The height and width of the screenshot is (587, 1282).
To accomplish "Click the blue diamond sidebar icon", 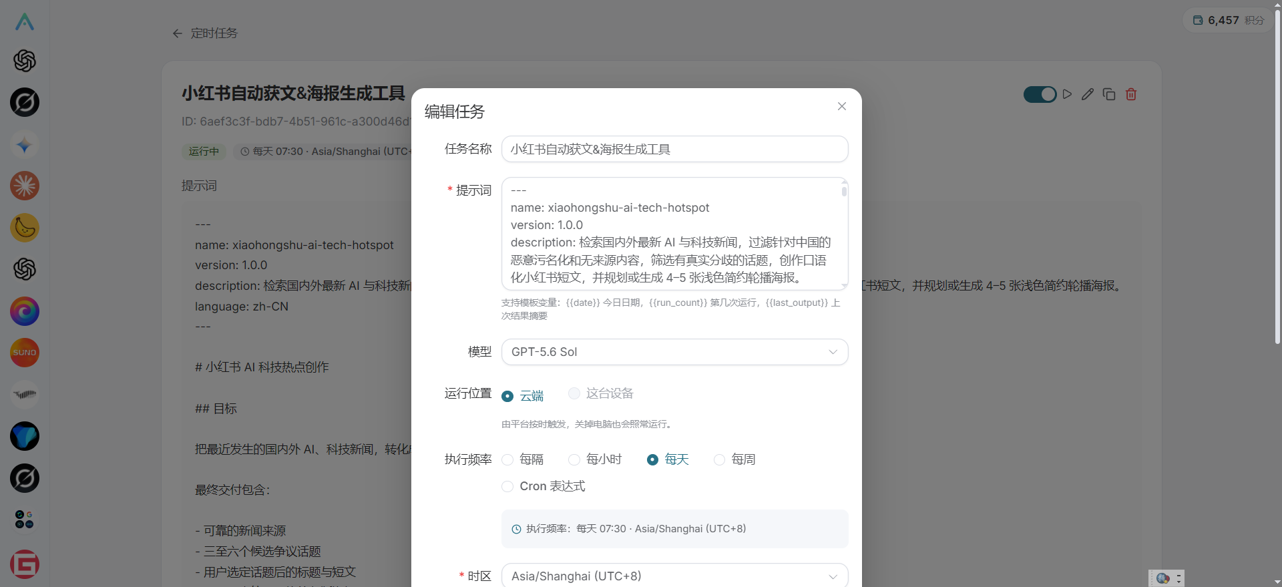I will [x=25, y=436].
